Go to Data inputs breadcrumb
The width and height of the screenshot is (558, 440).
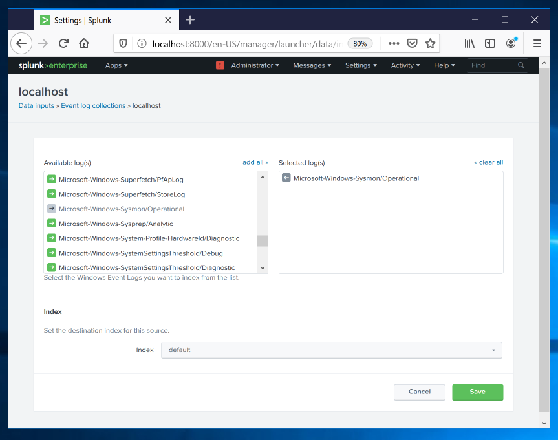(36, 106)
